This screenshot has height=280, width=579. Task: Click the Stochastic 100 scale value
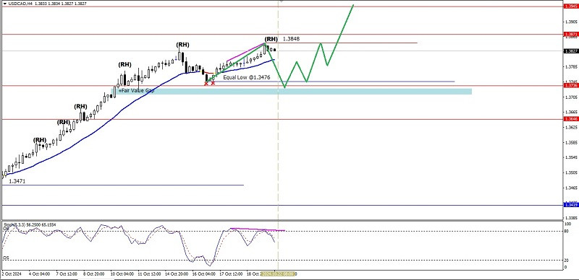pyautogui.click(x=567, y=224)
